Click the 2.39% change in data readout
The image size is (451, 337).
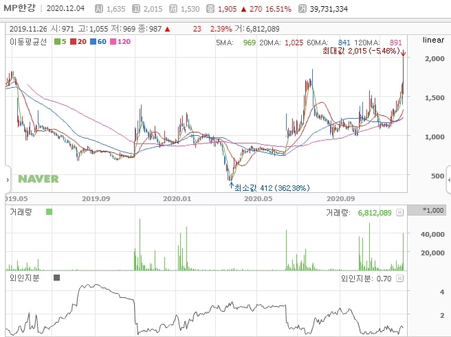click(x=221, y=29)
